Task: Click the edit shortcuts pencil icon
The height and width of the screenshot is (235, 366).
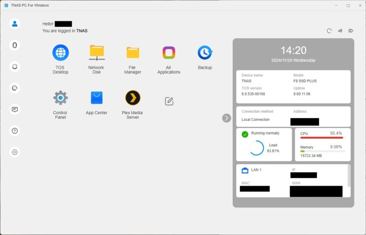Action: (169, 101)
